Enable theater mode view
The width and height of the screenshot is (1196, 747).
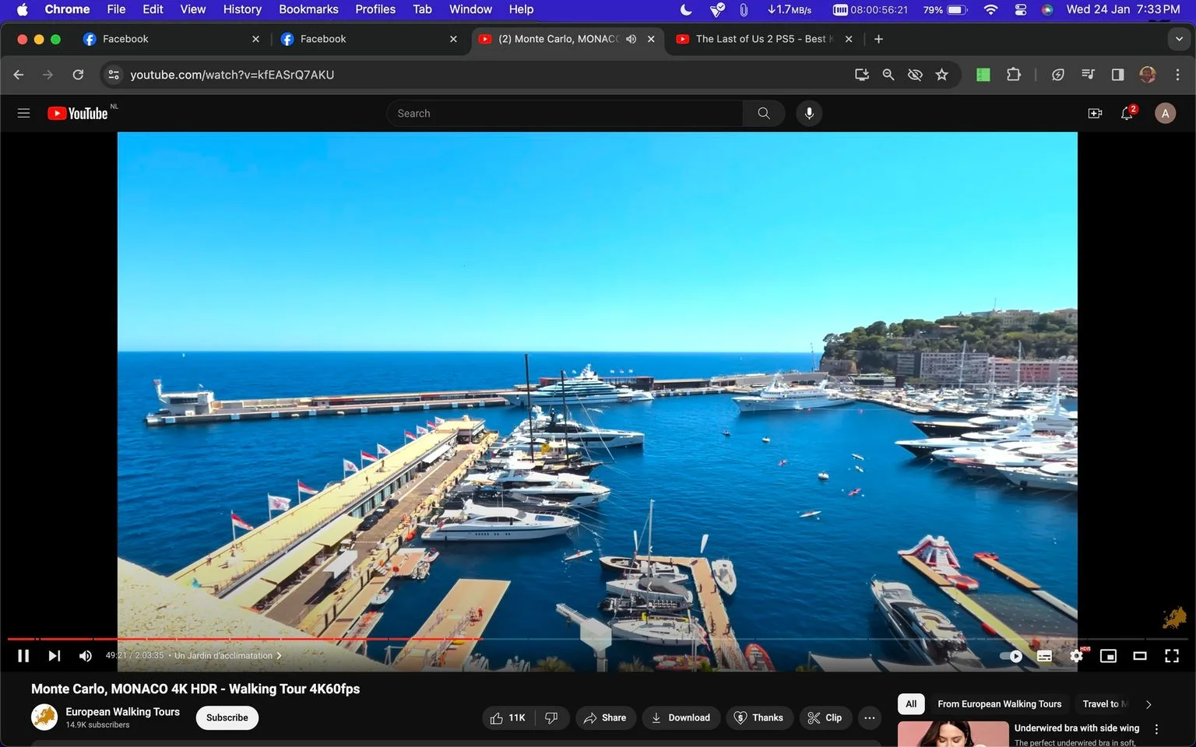click(1140, 656)
